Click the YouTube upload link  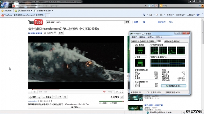click(143, 22)
